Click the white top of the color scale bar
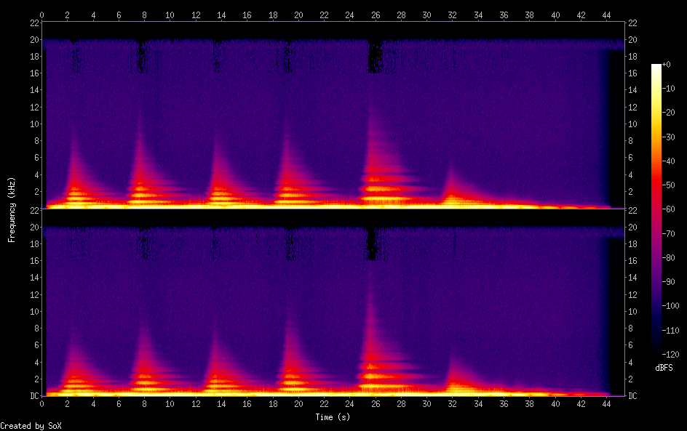 [x=656, y=67]
